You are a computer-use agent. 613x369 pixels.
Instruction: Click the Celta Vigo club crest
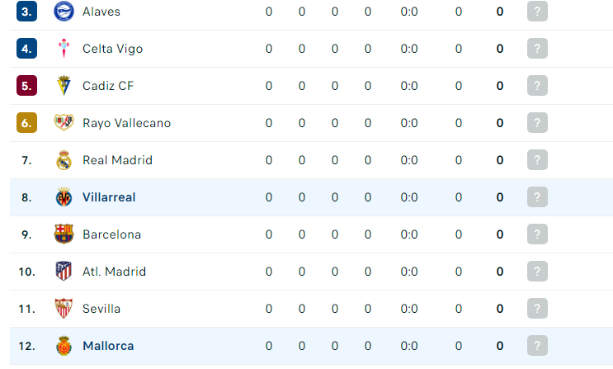click(x=64, y=49)
